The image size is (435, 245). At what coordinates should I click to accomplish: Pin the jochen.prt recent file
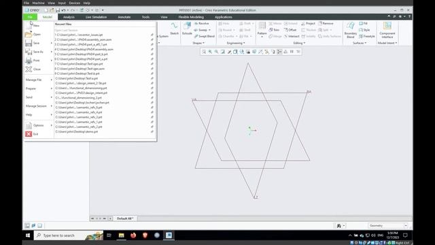[152, 103]
